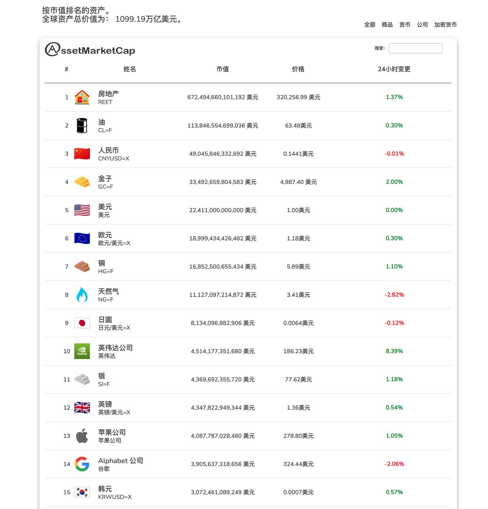
Task: Open the 人民币 asset link
Action: pos(108,150)
